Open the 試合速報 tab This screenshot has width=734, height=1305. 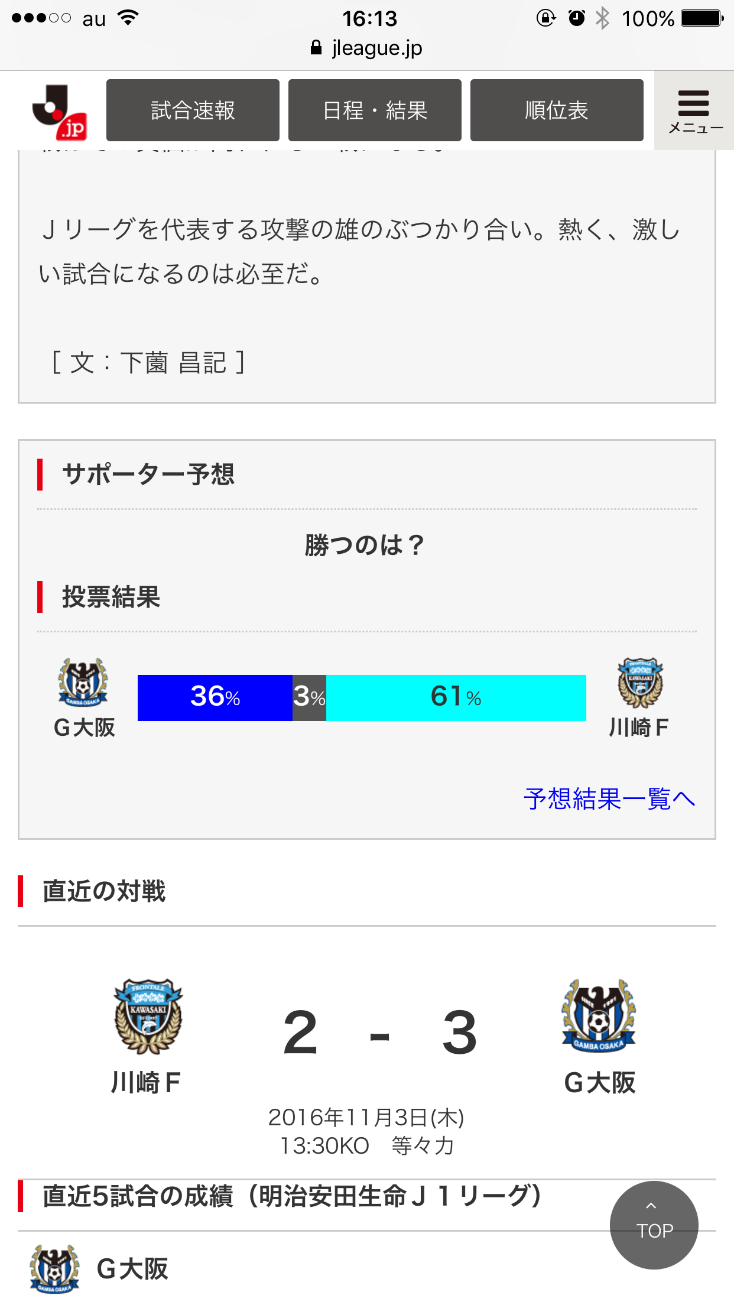coord(193,111)
